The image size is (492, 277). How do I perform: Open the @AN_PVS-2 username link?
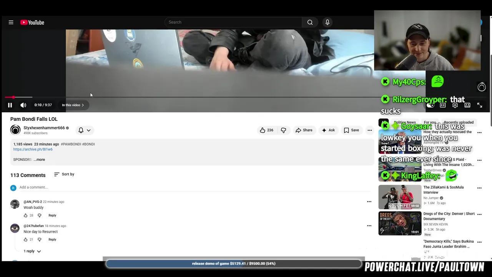point(33,202)
